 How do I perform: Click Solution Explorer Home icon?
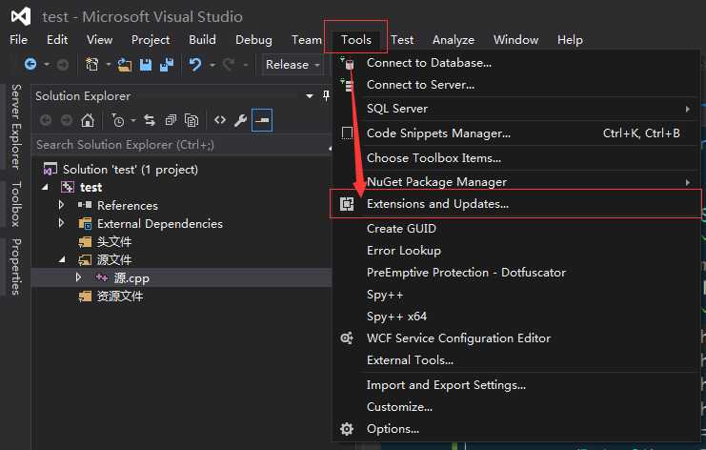[88, 120]
